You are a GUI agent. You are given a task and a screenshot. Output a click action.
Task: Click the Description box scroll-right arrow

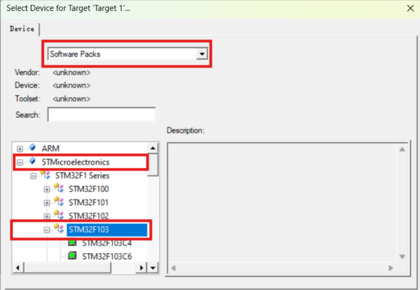pos(391,268)
